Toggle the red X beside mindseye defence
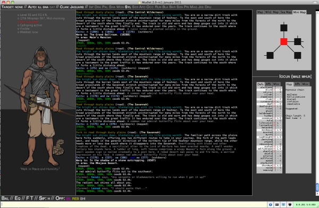 coord(274,130)
